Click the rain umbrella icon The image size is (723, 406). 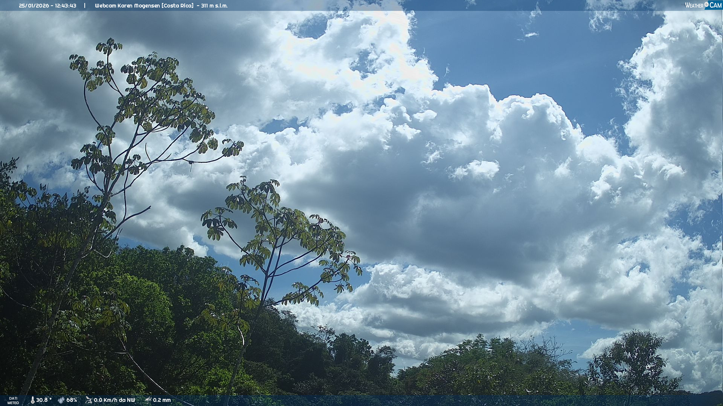click(148, 400)
